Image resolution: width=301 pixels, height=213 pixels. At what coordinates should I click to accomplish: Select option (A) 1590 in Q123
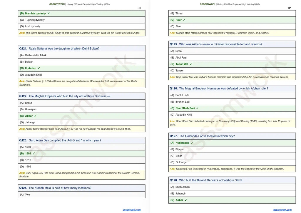click(82, 147)
